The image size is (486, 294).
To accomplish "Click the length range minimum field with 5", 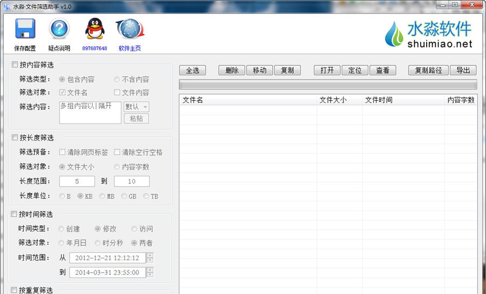I will (77, 181).
